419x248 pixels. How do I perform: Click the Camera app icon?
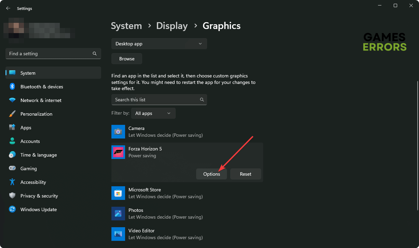click(x=118, y=132)
